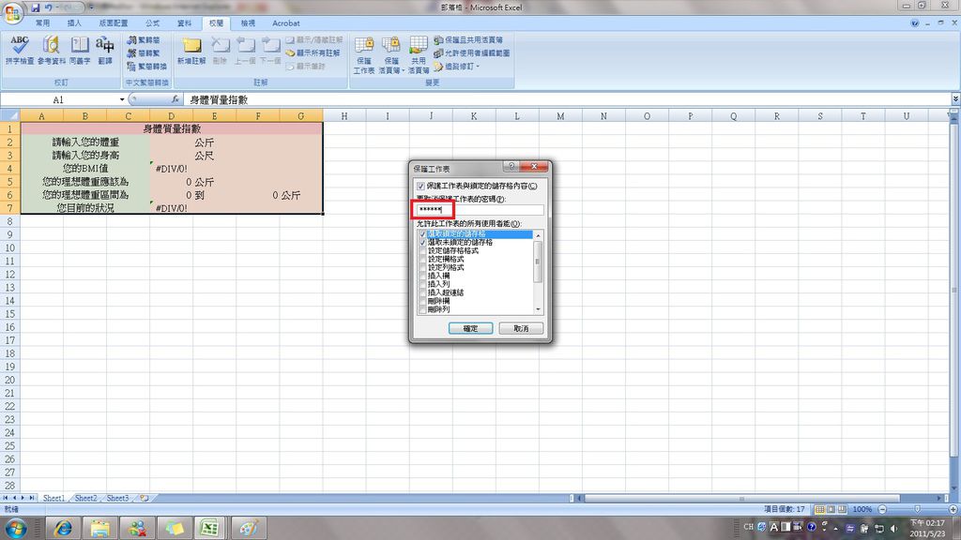Open Chinese conversion options (繁簡轉換)
961x540 pixels.
tap(146, 67)
